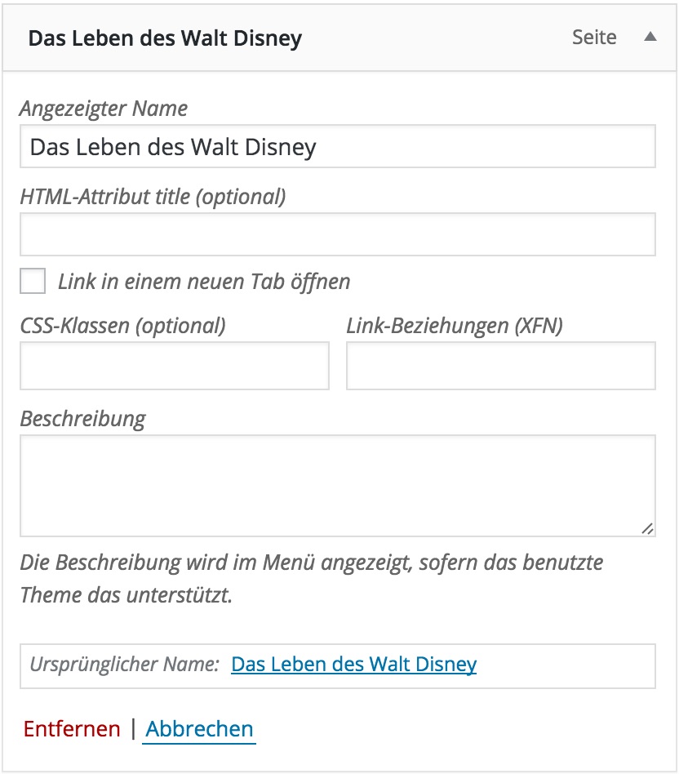Focus the CSS-Klassen input box
This screenshot has height=774, width=679.
[x=174, y=366]
